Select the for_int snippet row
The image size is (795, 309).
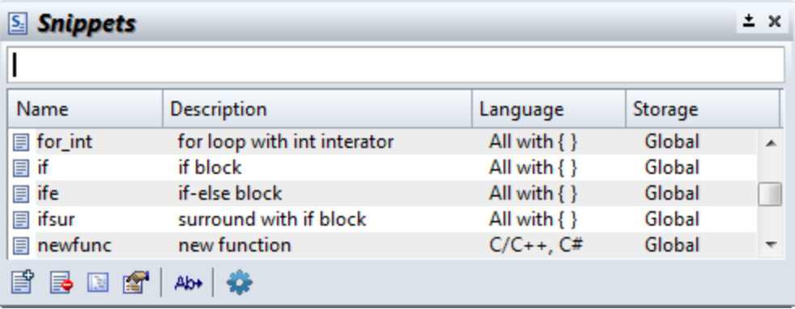coord(382,142)
